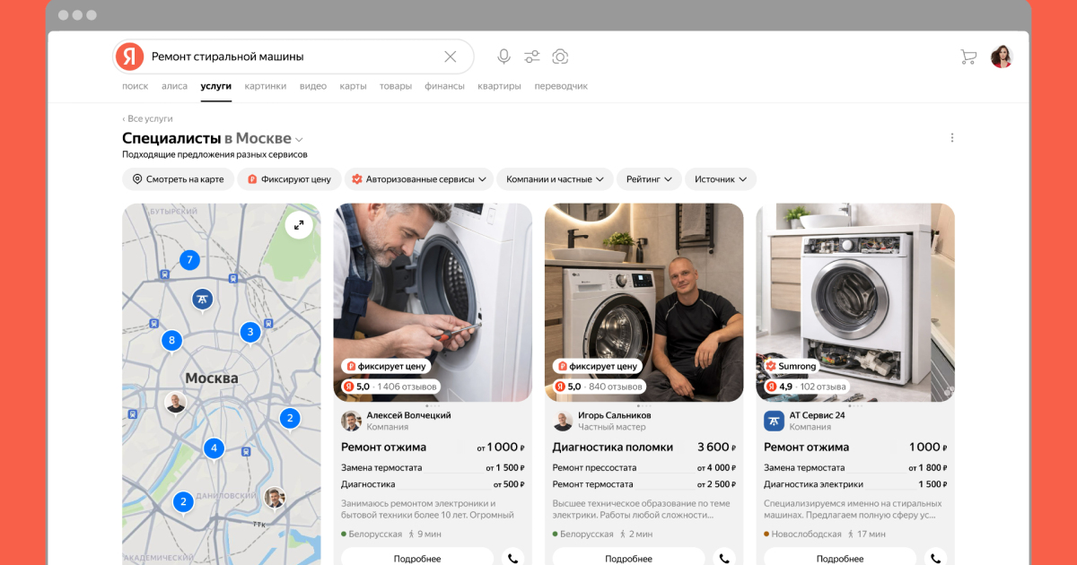1077x565 pixels.
Task: Go back via Все услуги link
Action: (x=148, y=118)
